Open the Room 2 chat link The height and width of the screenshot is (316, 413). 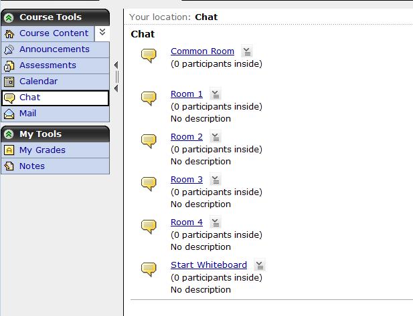click(x=187, y=137)
